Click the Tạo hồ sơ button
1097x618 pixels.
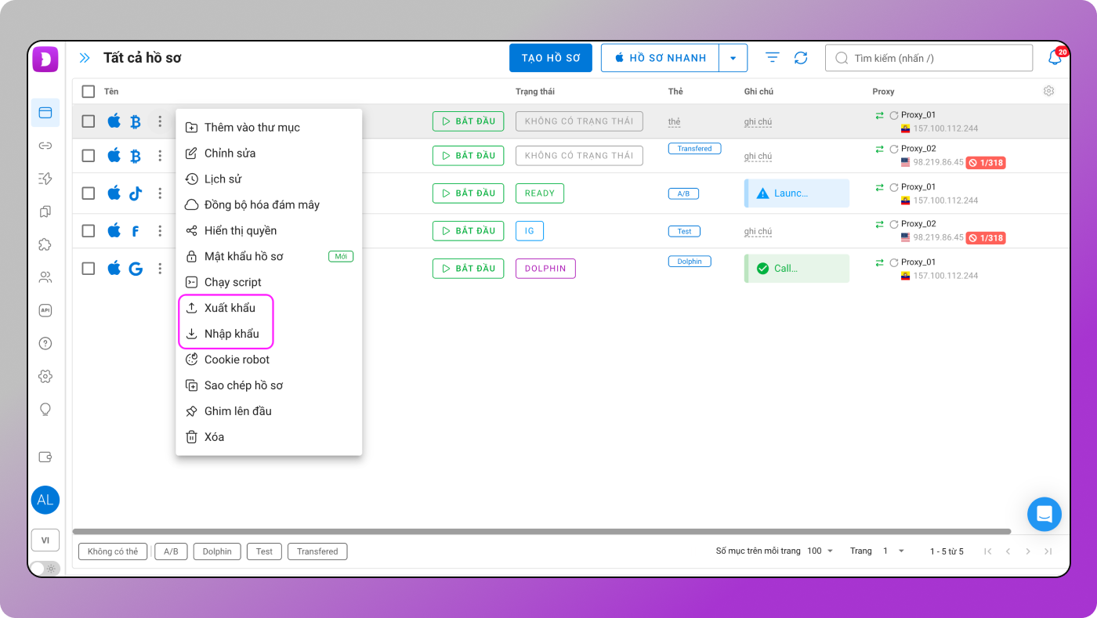(551, 58)
